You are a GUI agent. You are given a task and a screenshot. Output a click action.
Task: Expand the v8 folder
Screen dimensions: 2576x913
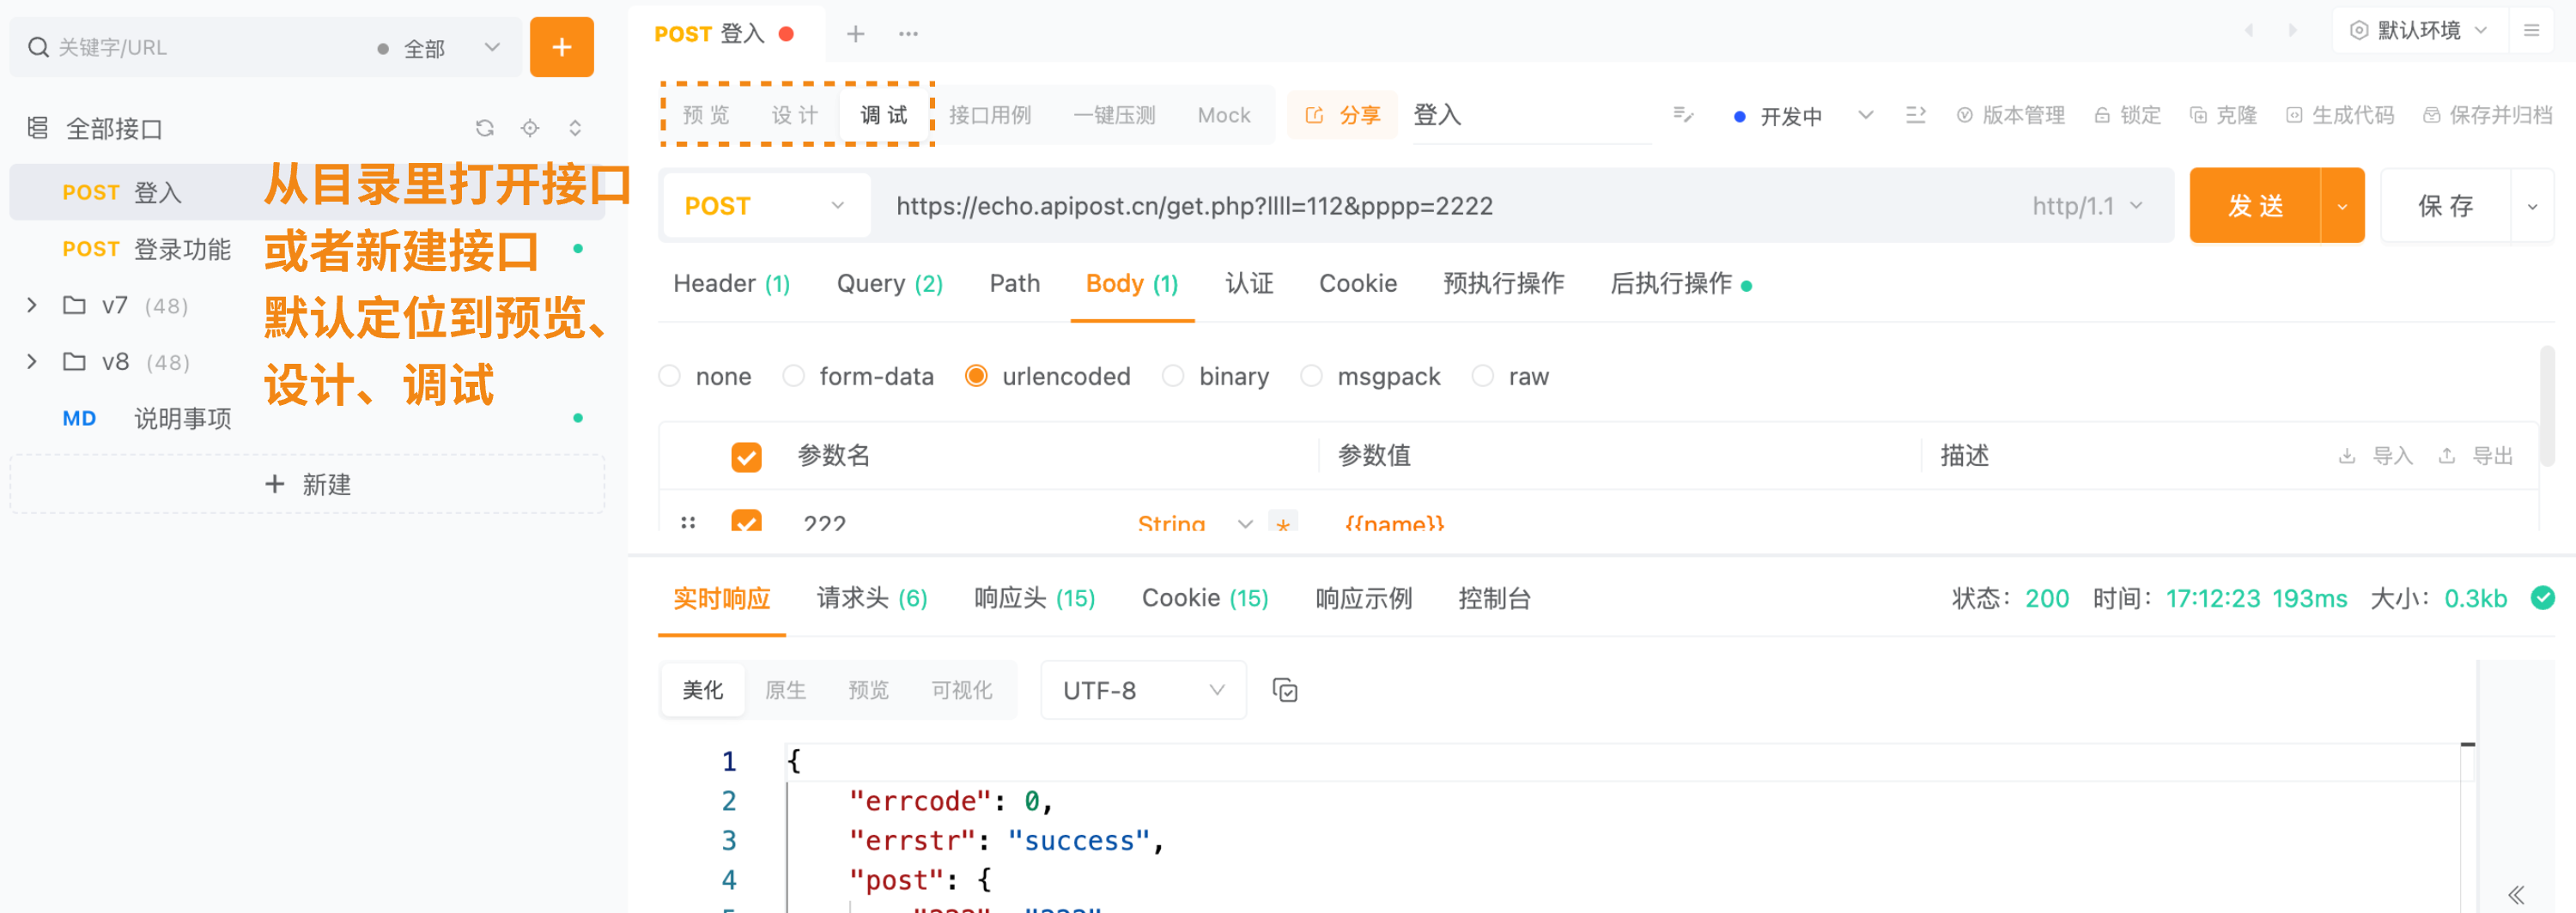32,360
